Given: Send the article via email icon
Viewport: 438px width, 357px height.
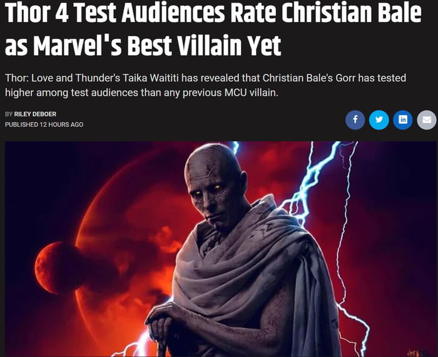Looking at the screenshot, I should coord(427,120).
